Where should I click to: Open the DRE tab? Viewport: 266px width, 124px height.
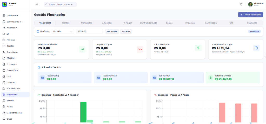[x=231, y=23]
